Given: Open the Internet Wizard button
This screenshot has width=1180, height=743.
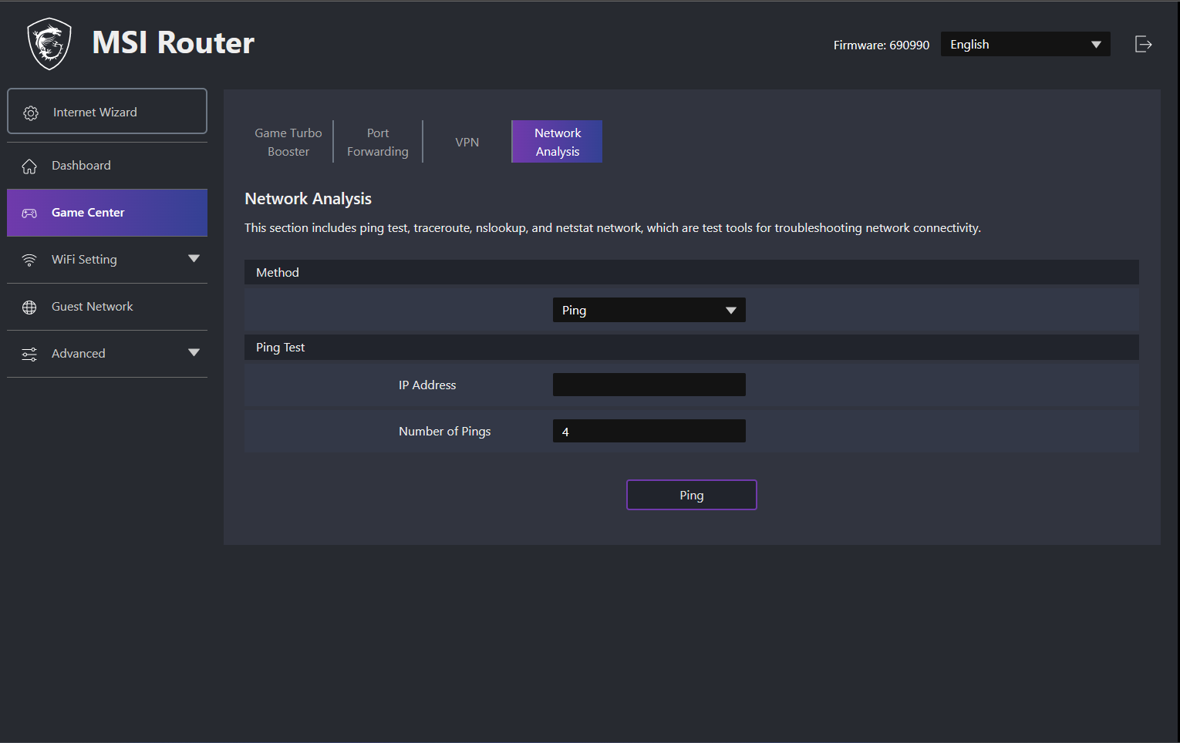Looking at the screenshot, I should coord(107,112).
